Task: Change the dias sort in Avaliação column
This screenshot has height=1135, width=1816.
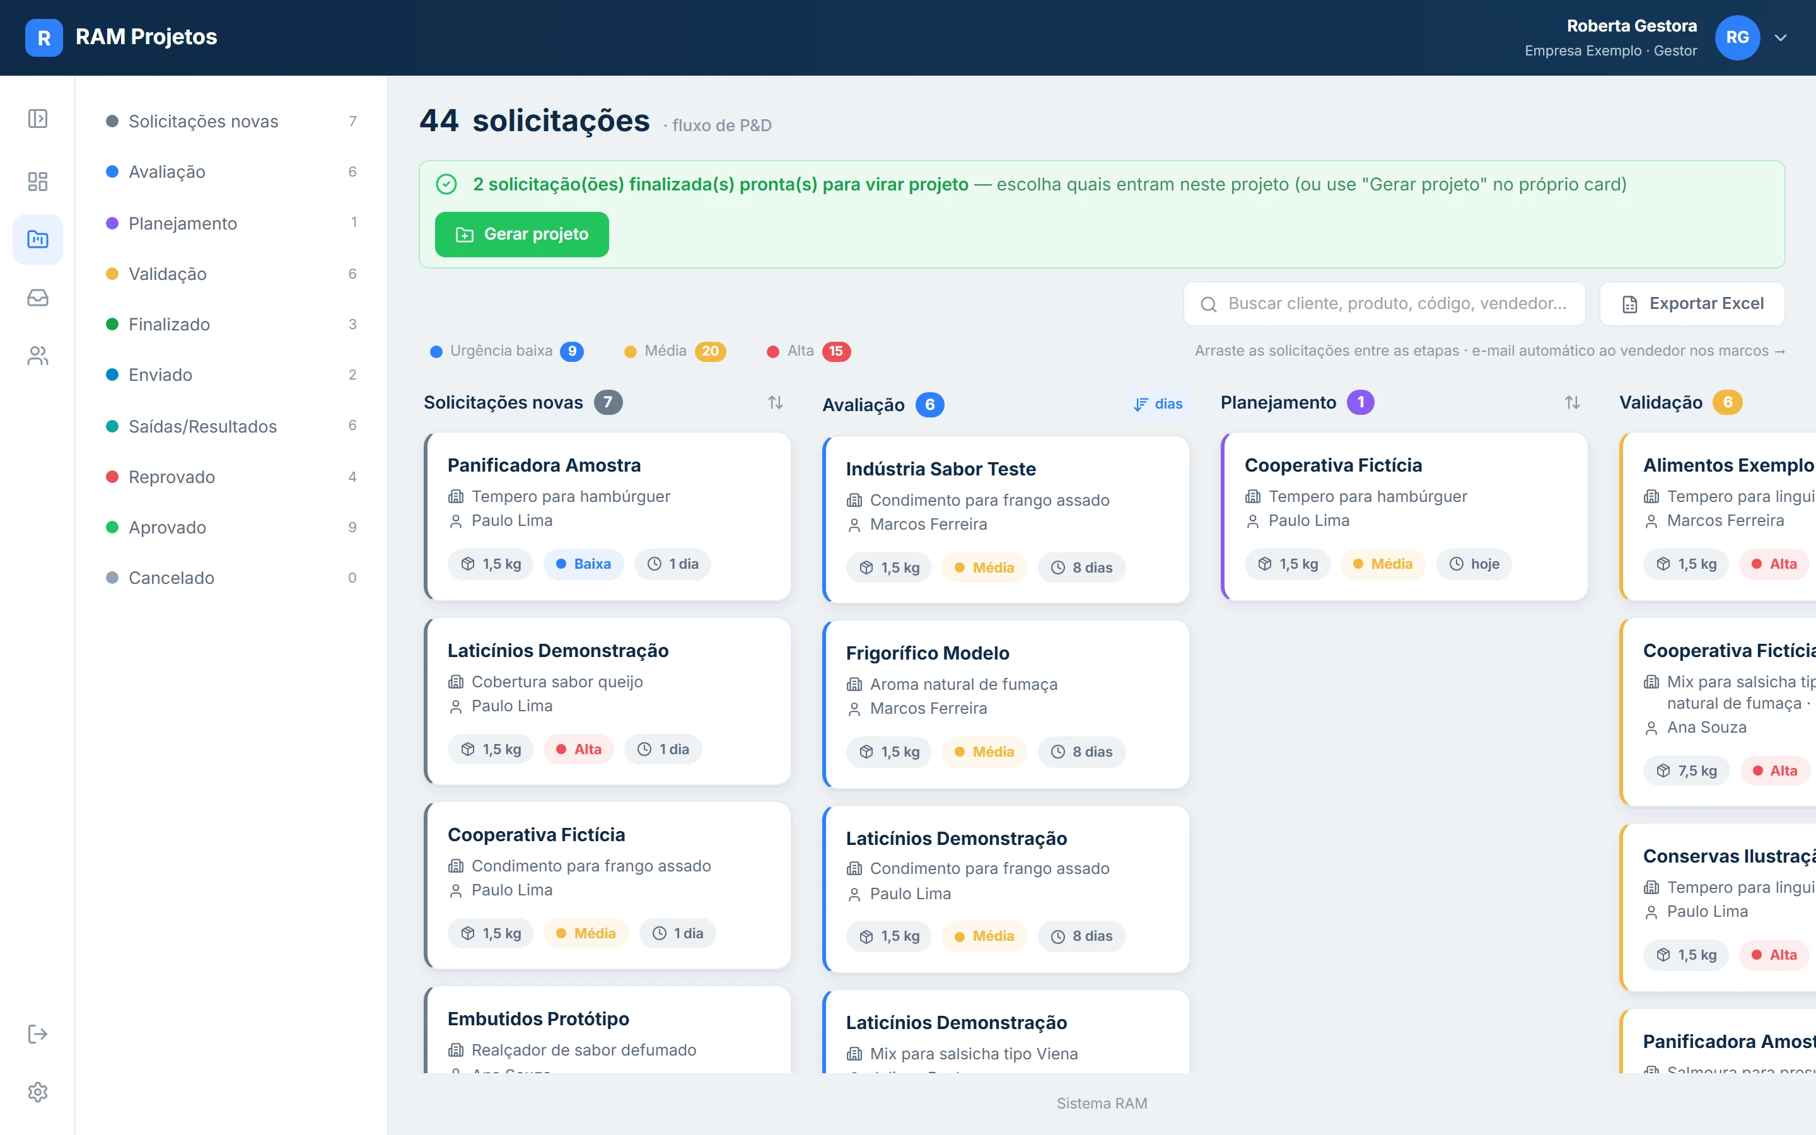Action: tap(1158, 404)
